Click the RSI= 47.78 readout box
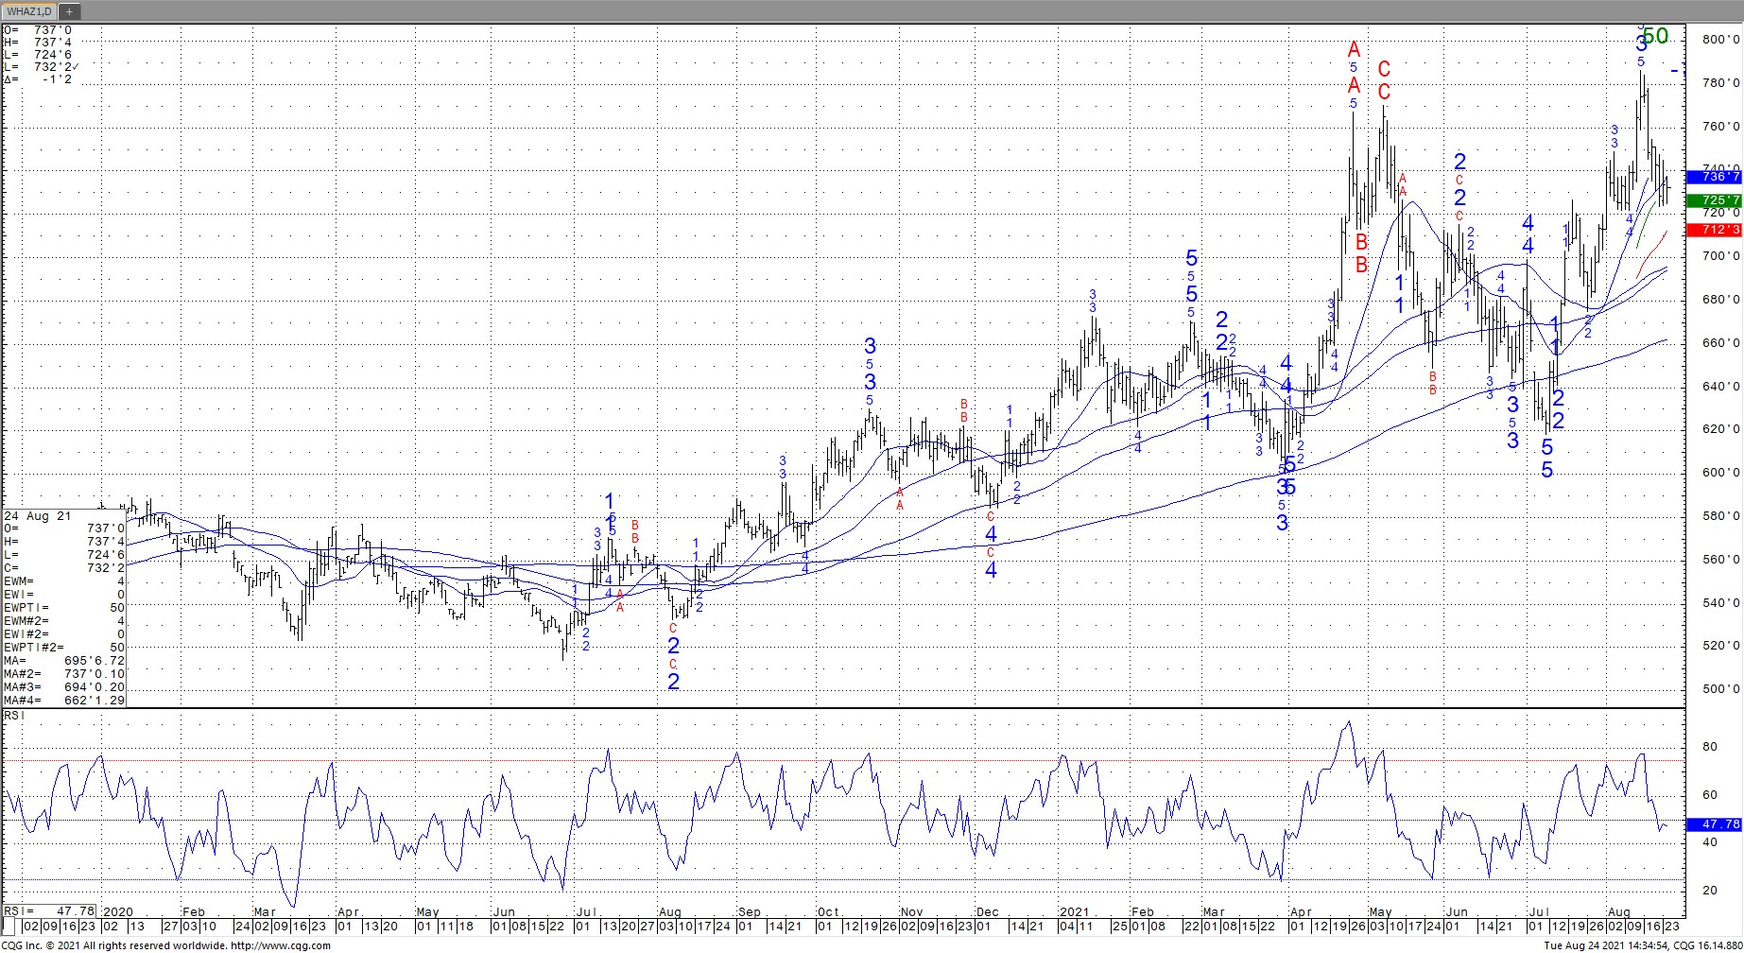The width and height of the screenshot is (1744, 953). pos(50,911)
